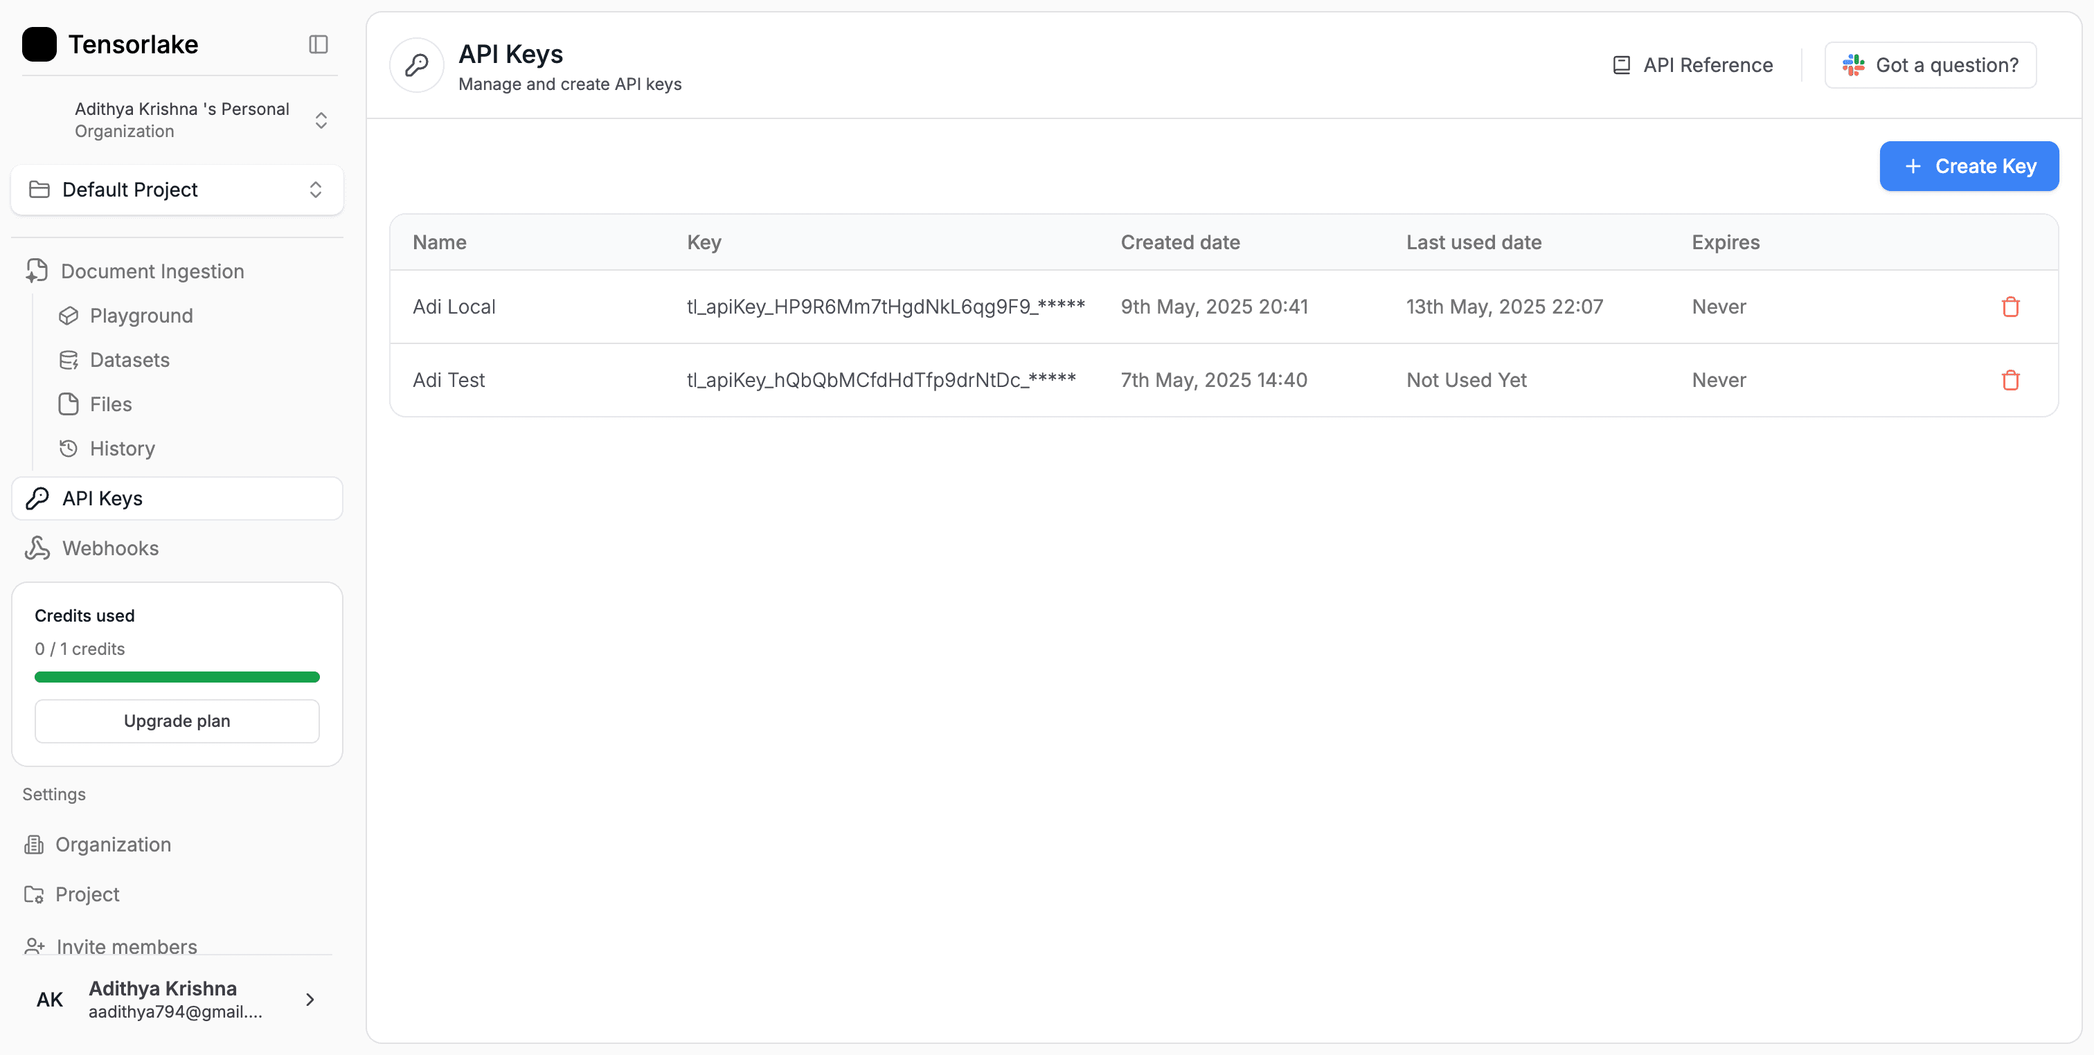Click the AK user avatar
The height and width of the screenshot is (1055, 2094).
click(x=50, y=1000)
